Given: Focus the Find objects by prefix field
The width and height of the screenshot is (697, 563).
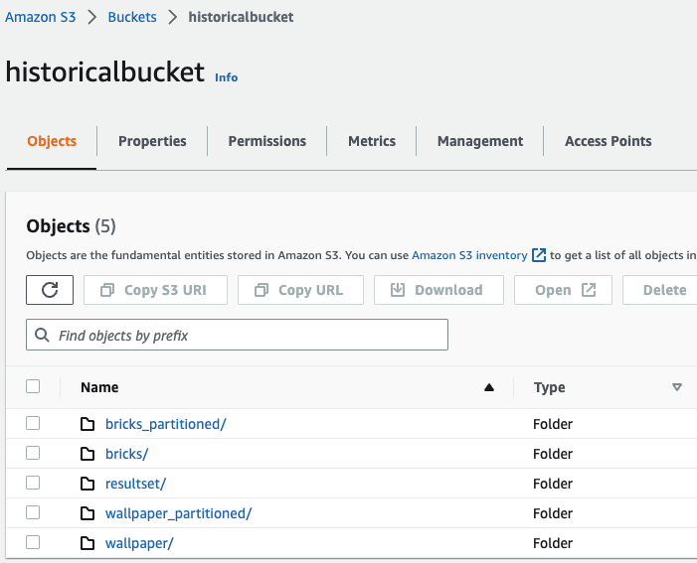Looking at the screenshot, I should [x=249, y=336].
